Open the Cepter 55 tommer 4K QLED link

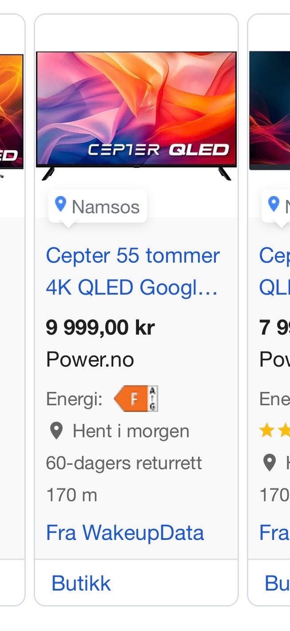click(x=133, y=272)
